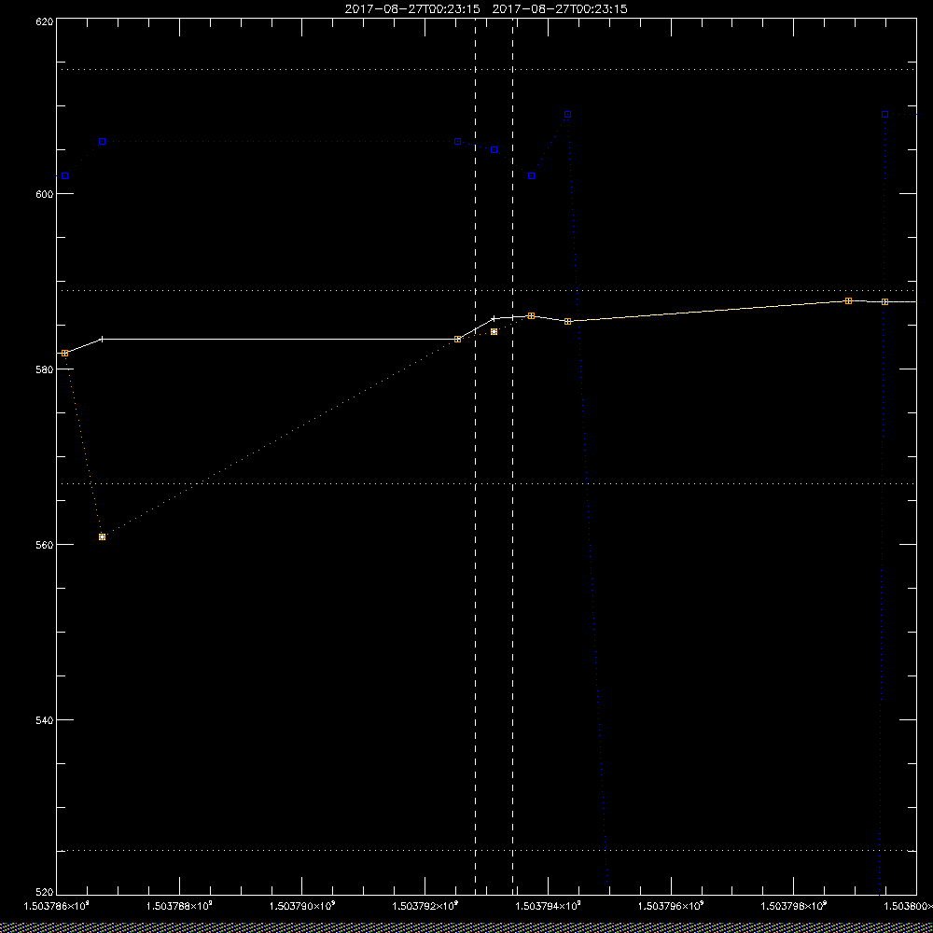Click the left vertical dashed time marker
This screenshot has height=933, width=933.
point(475,455)
